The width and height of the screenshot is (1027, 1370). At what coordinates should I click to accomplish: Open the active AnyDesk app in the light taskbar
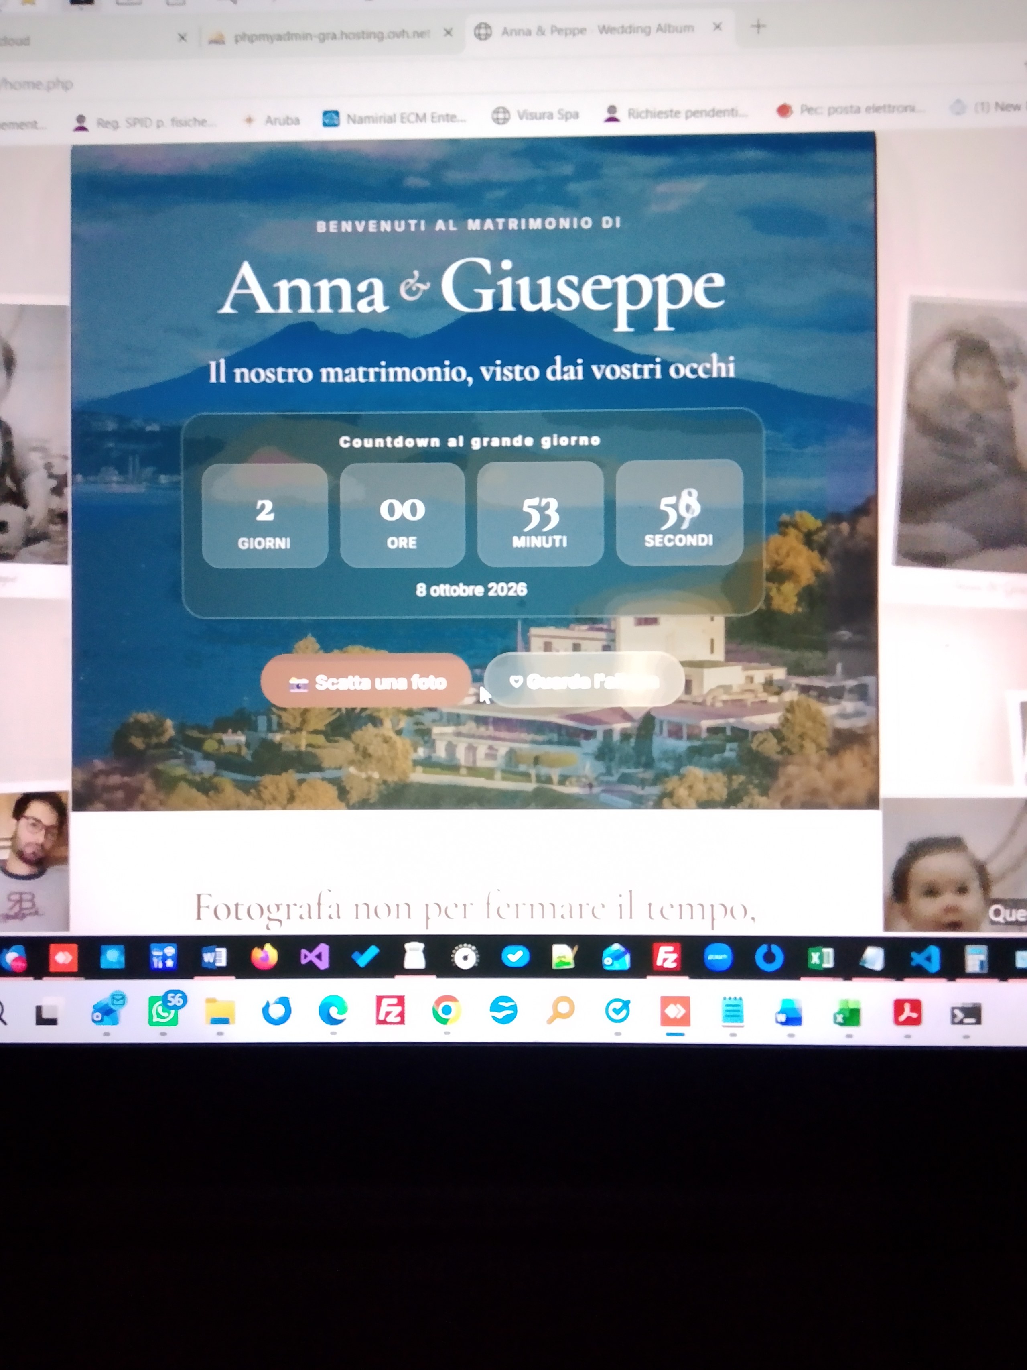[675, 1012]
